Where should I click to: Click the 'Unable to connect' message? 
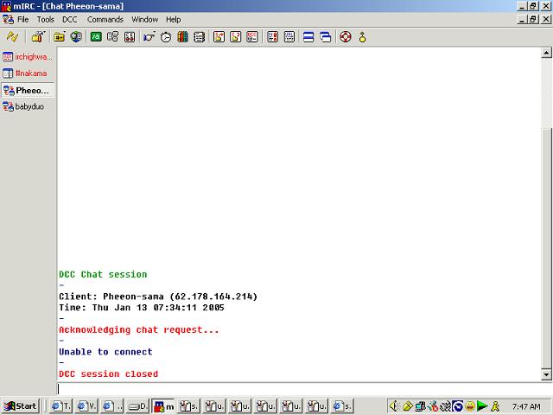coord(105,352)
